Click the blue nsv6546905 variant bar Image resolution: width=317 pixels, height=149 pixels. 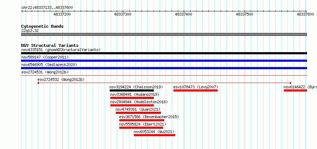(x=164, y=68)
